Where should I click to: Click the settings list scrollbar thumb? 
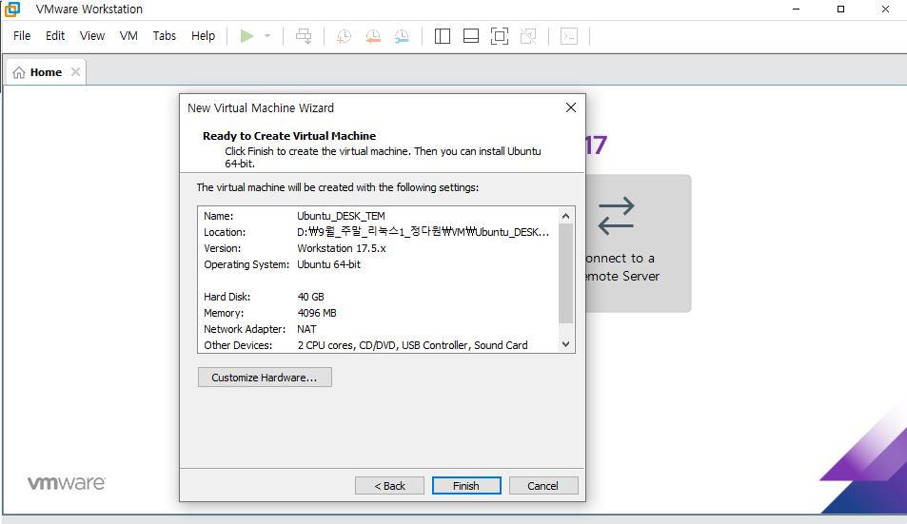click(565, 273)
